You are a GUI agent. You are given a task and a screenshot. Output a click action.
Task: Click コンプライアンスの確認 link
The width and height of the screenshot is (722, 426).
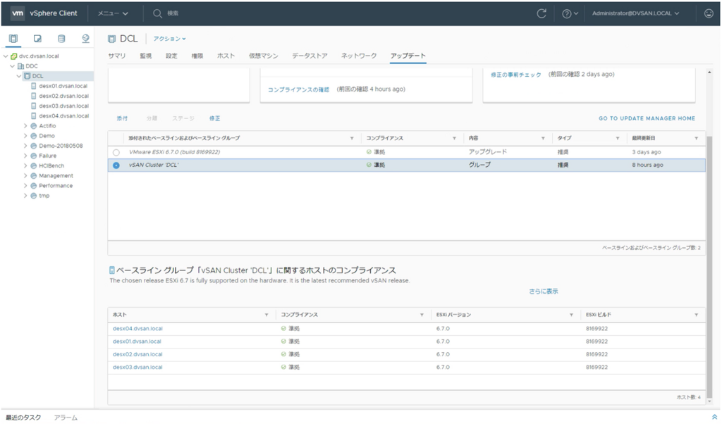298,89
